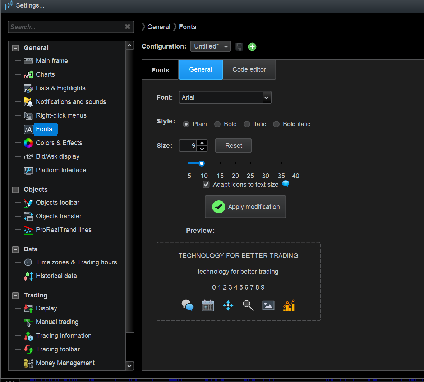
Task: Click the tree scrollbar up arrow
Action: coord(129,45)
